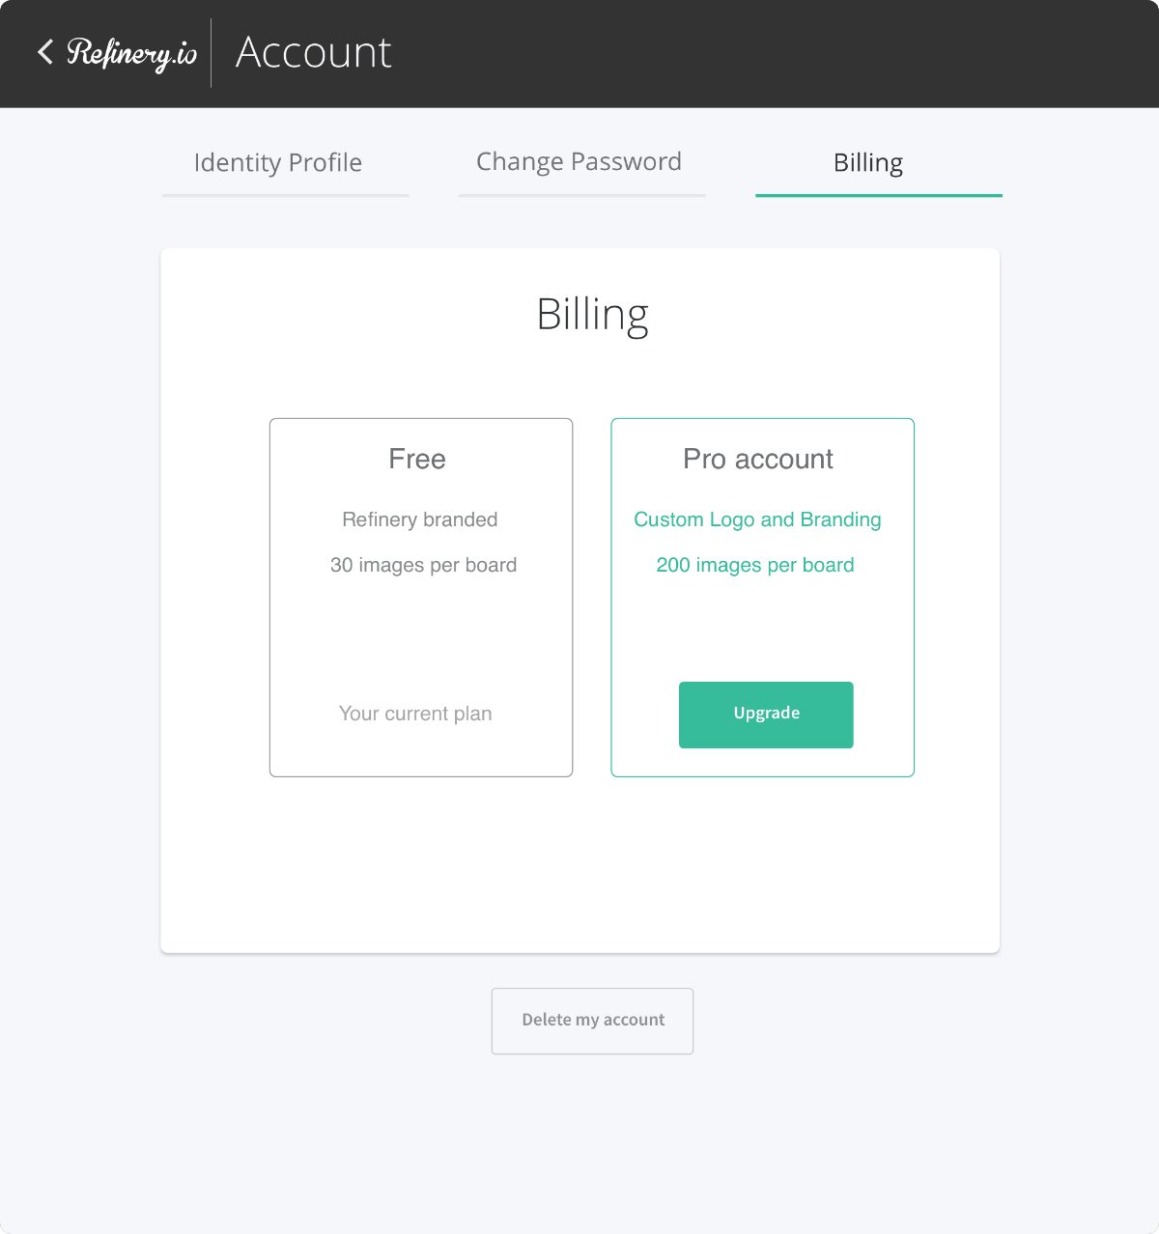Viewport: 1159px width, 1234px height.
Task: Click the large Billing heading
Action: pyautogui.click(x=592, y=315)
